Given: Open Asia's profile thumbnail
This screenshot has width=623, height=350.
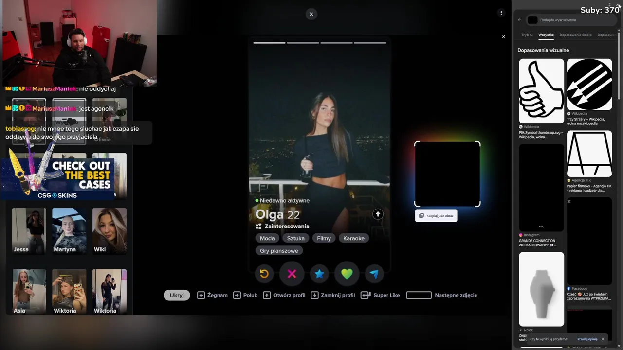Looking at the screenshot, I should (29, 292).
